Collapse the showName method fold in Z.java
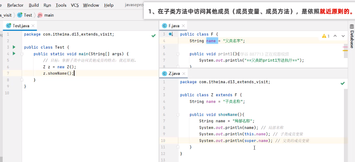The width and height of the screenshot is (355, 162). 177,115
